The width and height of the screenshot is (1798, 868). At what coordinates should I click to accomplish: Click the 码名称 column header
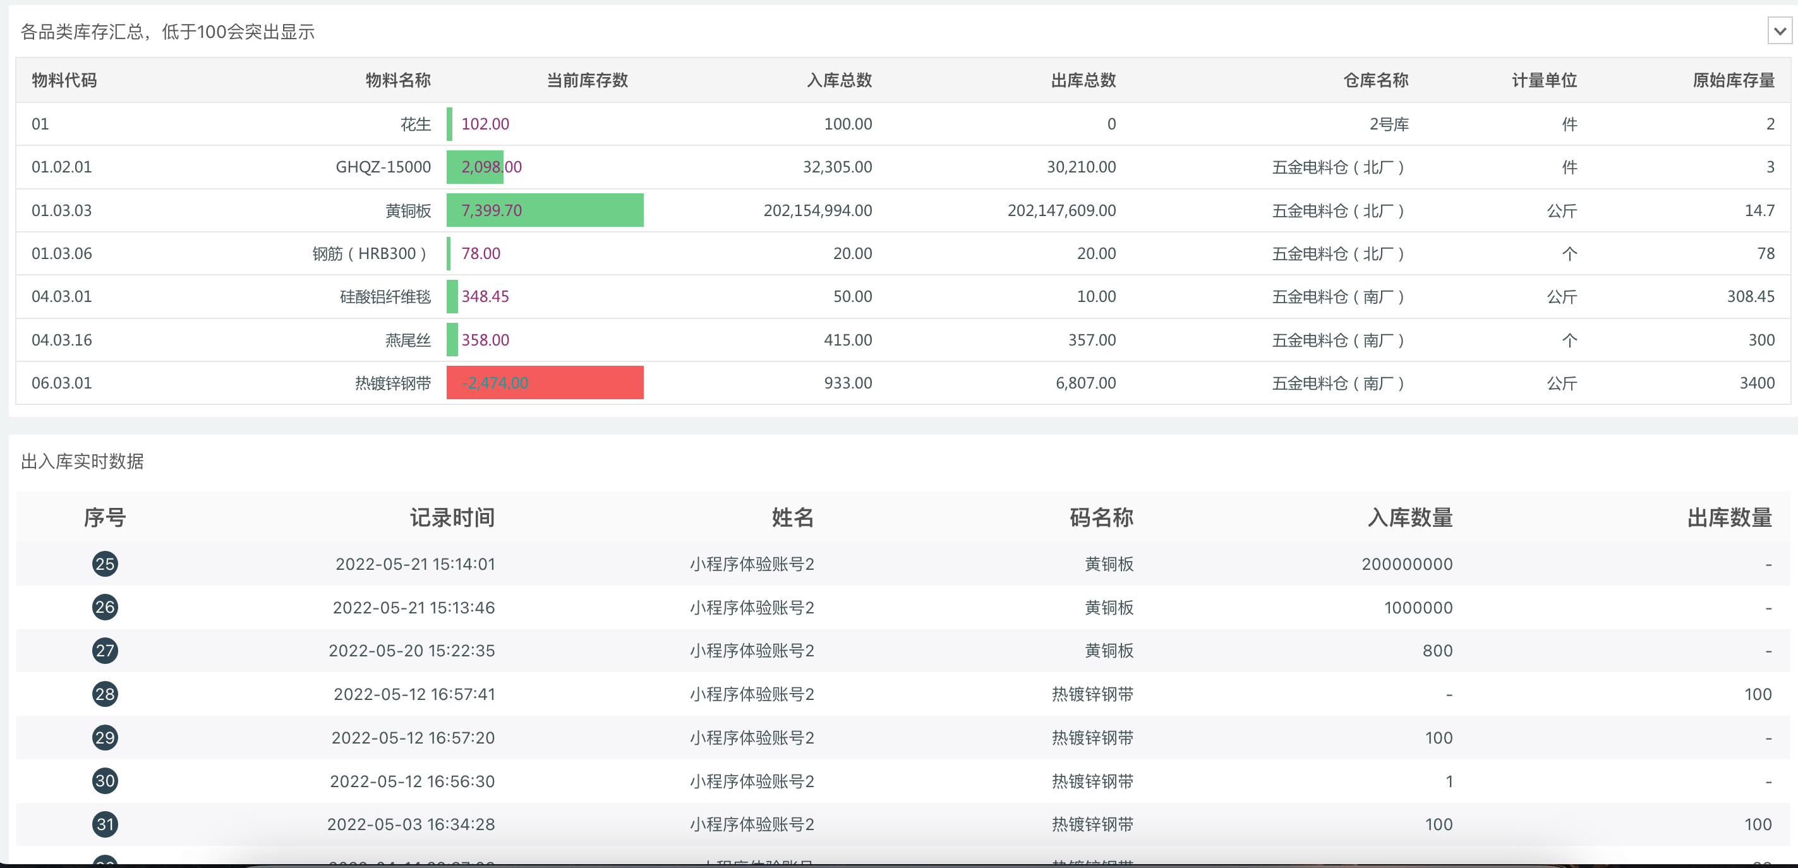coord(1101,517)
